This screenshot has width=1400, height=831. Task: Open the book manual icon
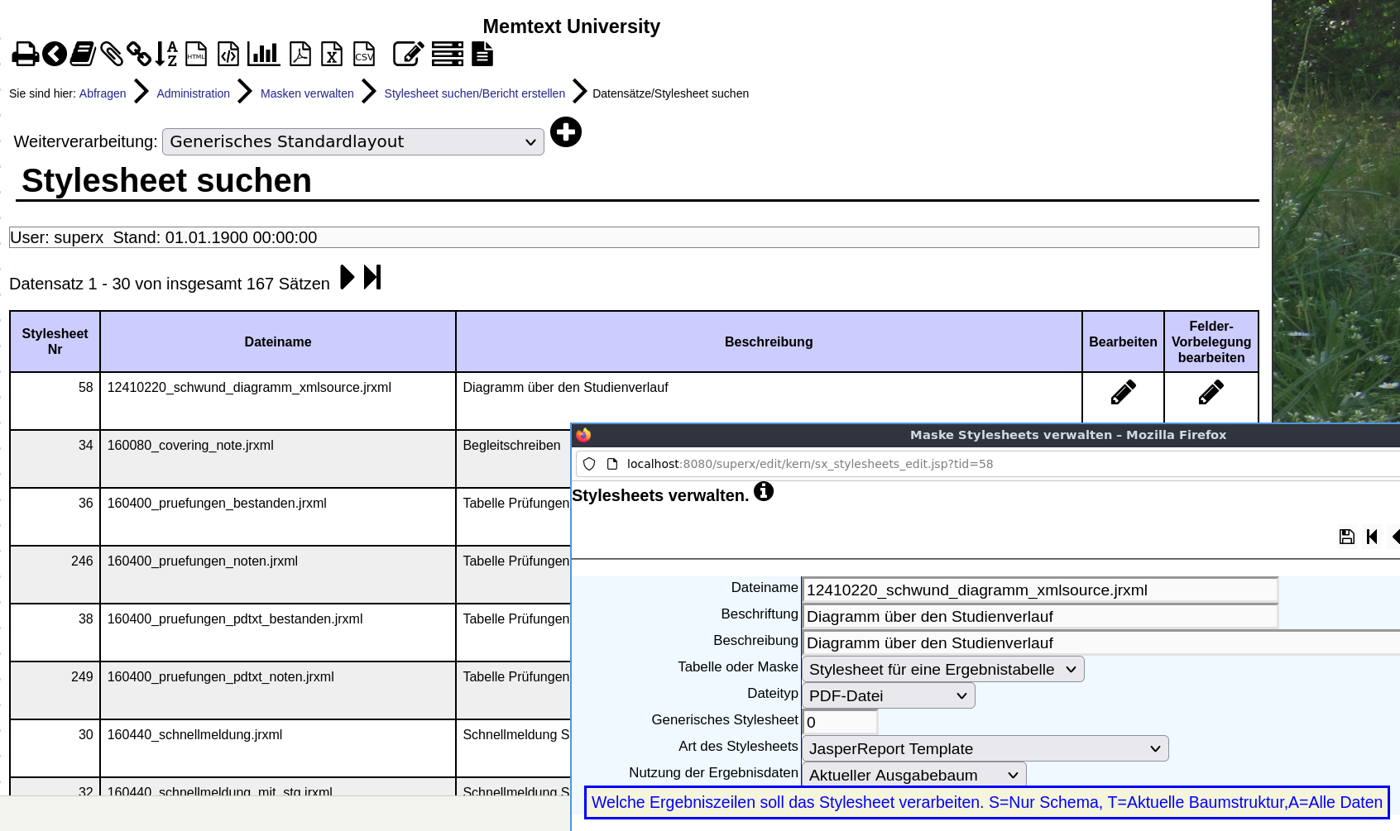pos(83,55)
